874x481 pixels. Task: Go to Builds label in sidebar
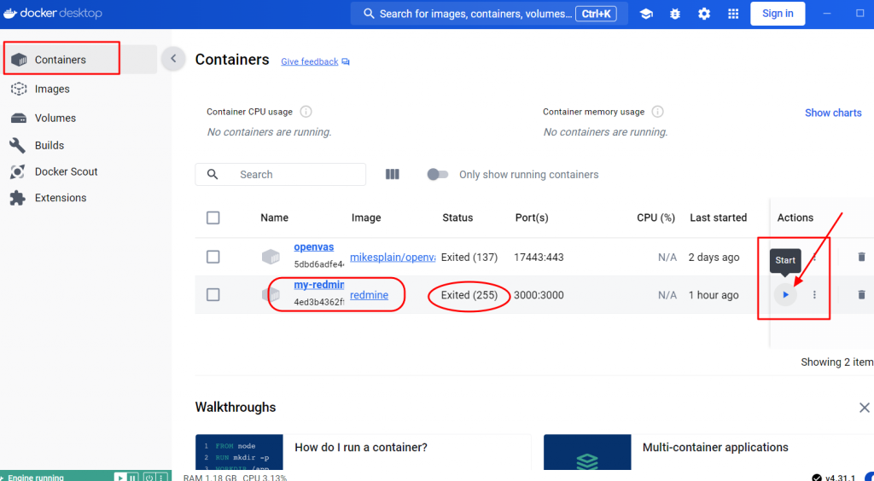(x=50, y=145)
